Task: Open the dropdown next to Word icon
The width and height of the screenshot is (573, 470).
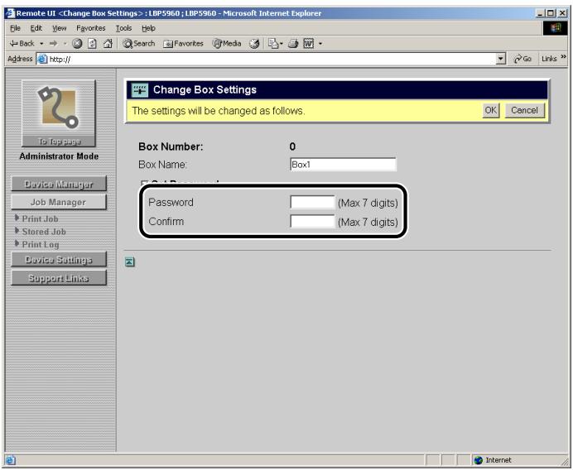Action: (320, 44)
